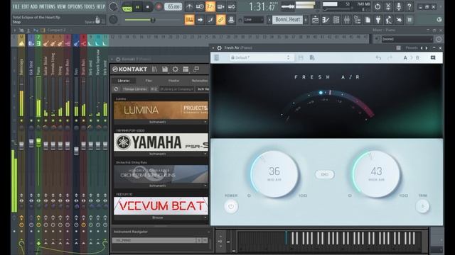Toggle the typing keyboard to piano button
The image size is (455, 255).
point(190,20)
